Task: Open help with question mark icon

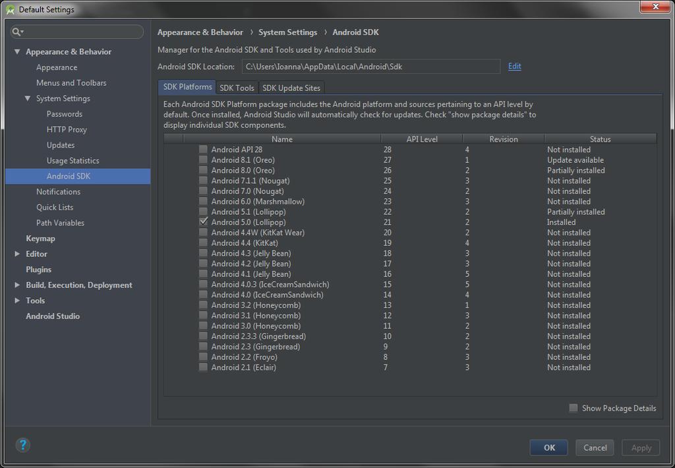Action: (x=23, y=445)
